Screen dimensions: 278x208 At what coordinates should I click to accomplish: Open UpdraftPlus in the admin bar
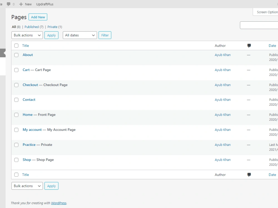click(x=45, y=4)
